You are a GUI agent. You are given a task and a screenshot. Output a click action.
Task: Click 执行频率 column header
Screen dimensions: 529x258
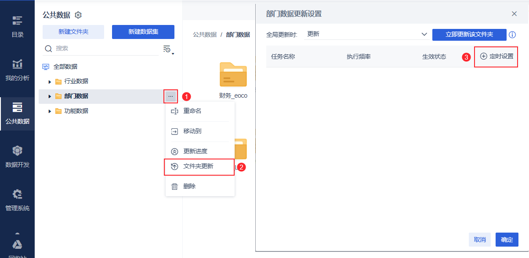(x=359, y=57)
